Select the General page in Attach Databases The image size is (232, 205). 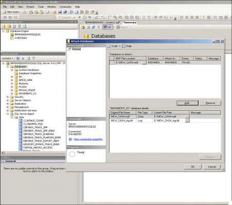tap(76, 49)
